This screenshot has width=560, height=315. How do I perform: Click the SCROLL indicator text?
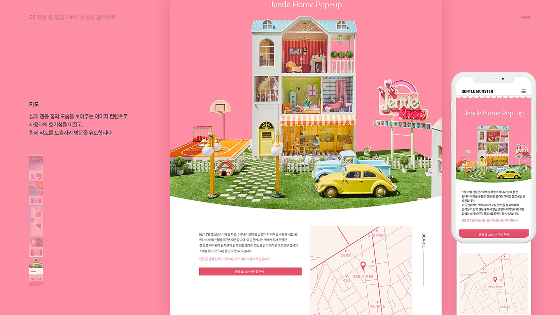tap(424, 241)
